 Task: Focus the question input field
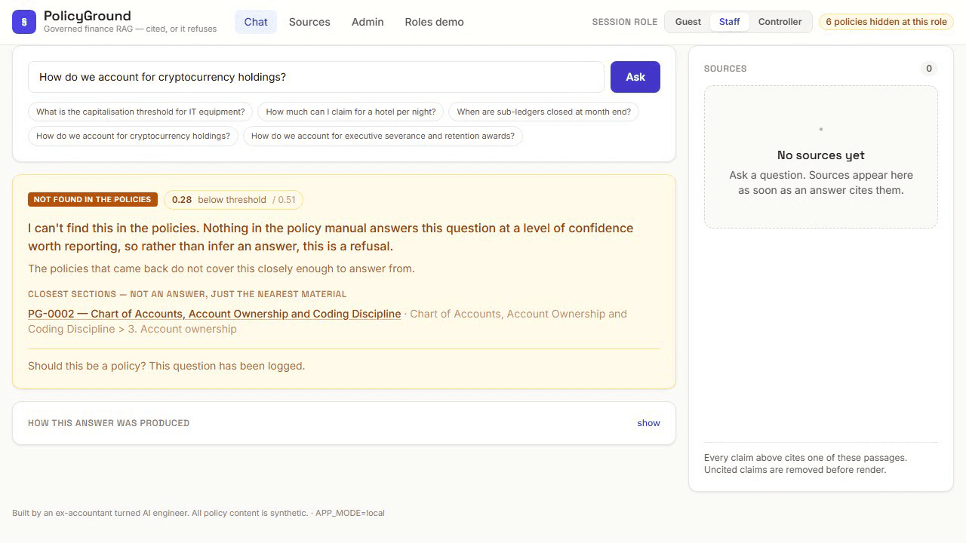pyautogui.click(x=316, y=77)
